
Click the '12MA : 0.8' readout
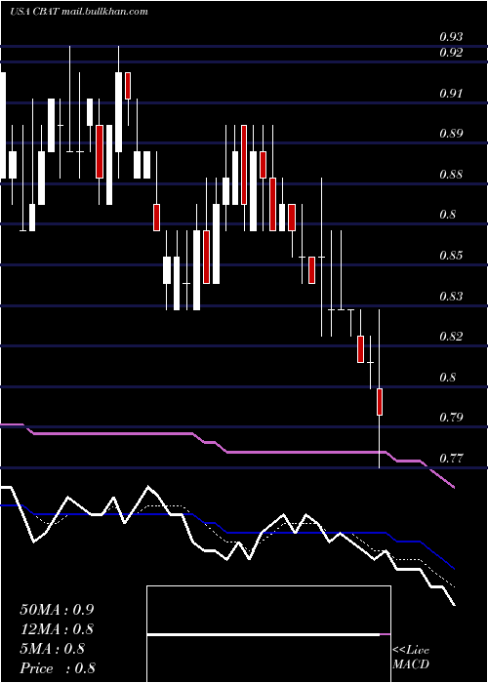[57, 629]
